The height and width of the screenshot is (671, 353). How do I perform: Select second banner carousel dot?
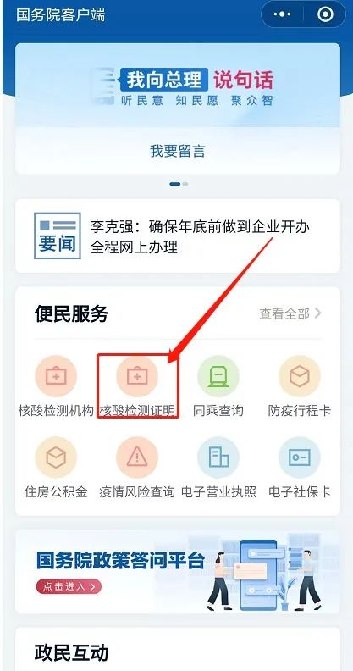pos(185,184)
